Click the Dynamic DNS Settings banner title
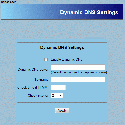The image size is (125, 125). point(89,12)
